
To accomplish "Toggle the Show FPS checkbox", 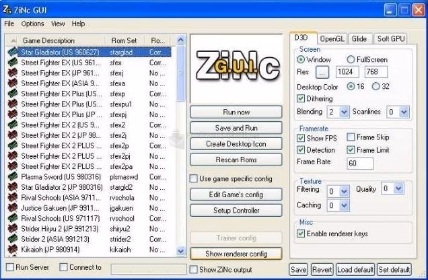I will (x=301, y=138).
